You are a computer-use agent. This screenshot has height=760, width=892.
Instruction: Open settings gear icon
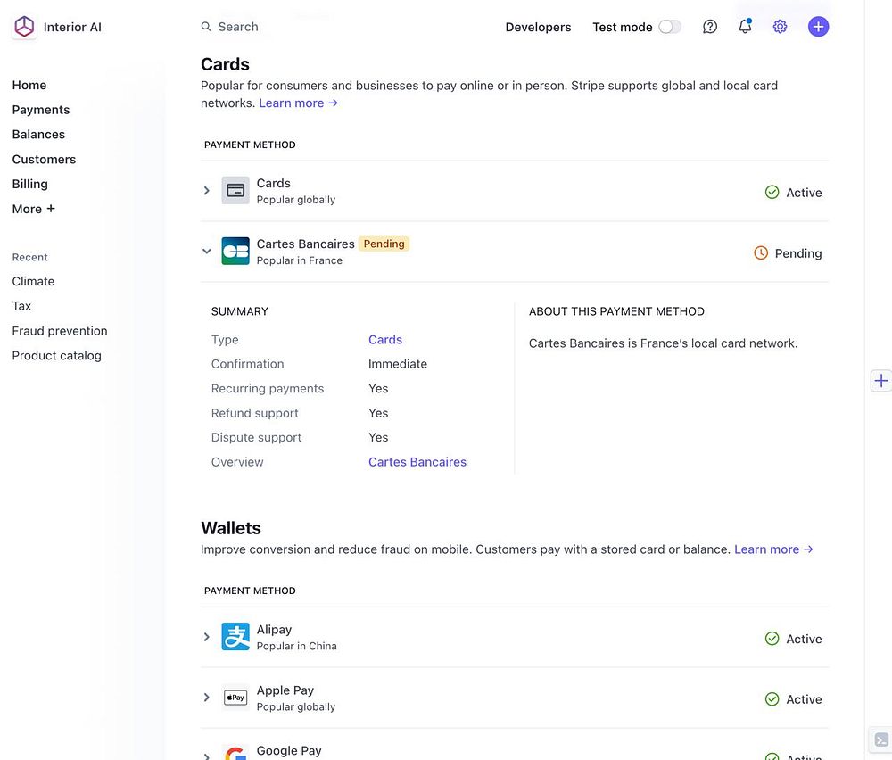(780, 27)
